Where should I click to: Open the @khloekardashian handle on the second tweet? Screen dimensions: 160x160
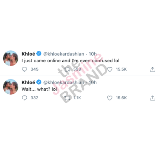64,82
